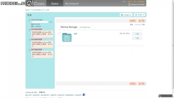Open the miiCasa for Mobile link

pos(137,4)
